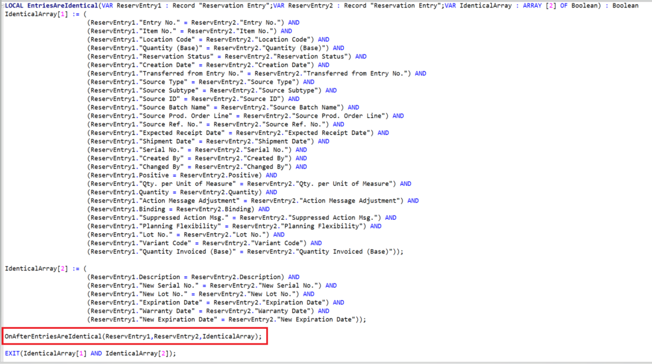Viewport: 652px width, 364px height.
Task: Select the "New Expiration Date" comparison line
Action: pos(226,319)
